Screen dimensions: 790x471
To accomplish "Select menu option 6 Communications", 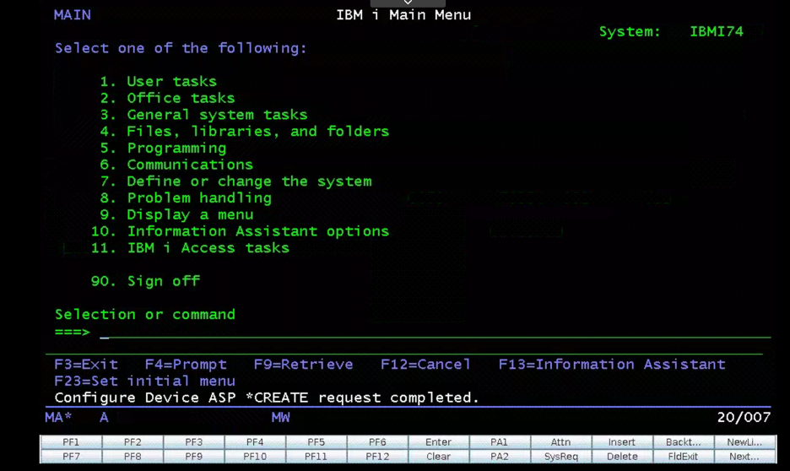I will (176, 165).
